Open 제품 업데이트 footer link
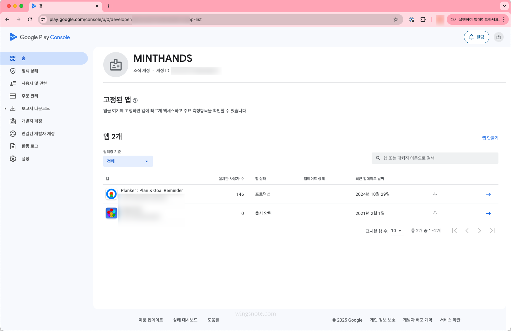The width and height of the screenshot is (511, 331). pyautogui.click(x=151, y=320)
